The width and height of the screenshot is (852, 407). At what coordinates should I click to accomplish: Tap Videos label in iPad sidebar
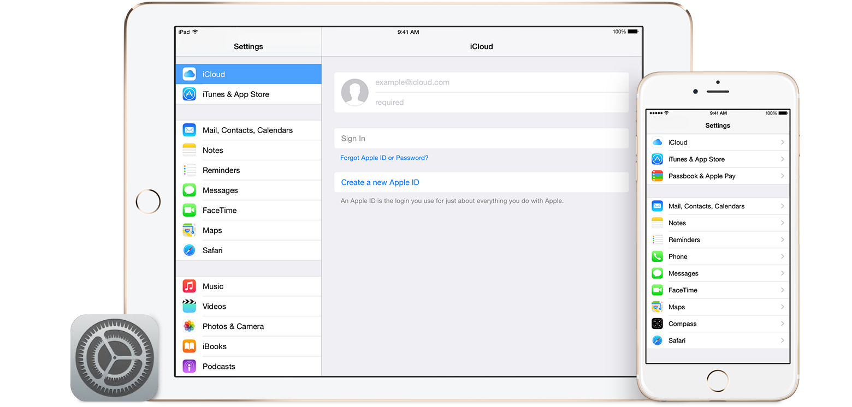pos(214,307)
